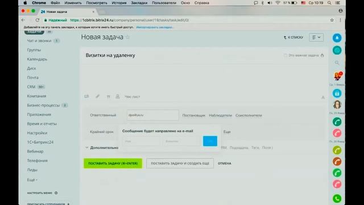Open chat with the woman's avatar
The image size is (364, 205).
click(337, 105)
